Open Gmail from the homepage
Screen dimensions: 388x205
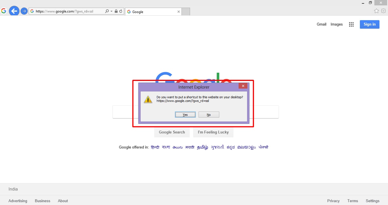pos(321,24)
